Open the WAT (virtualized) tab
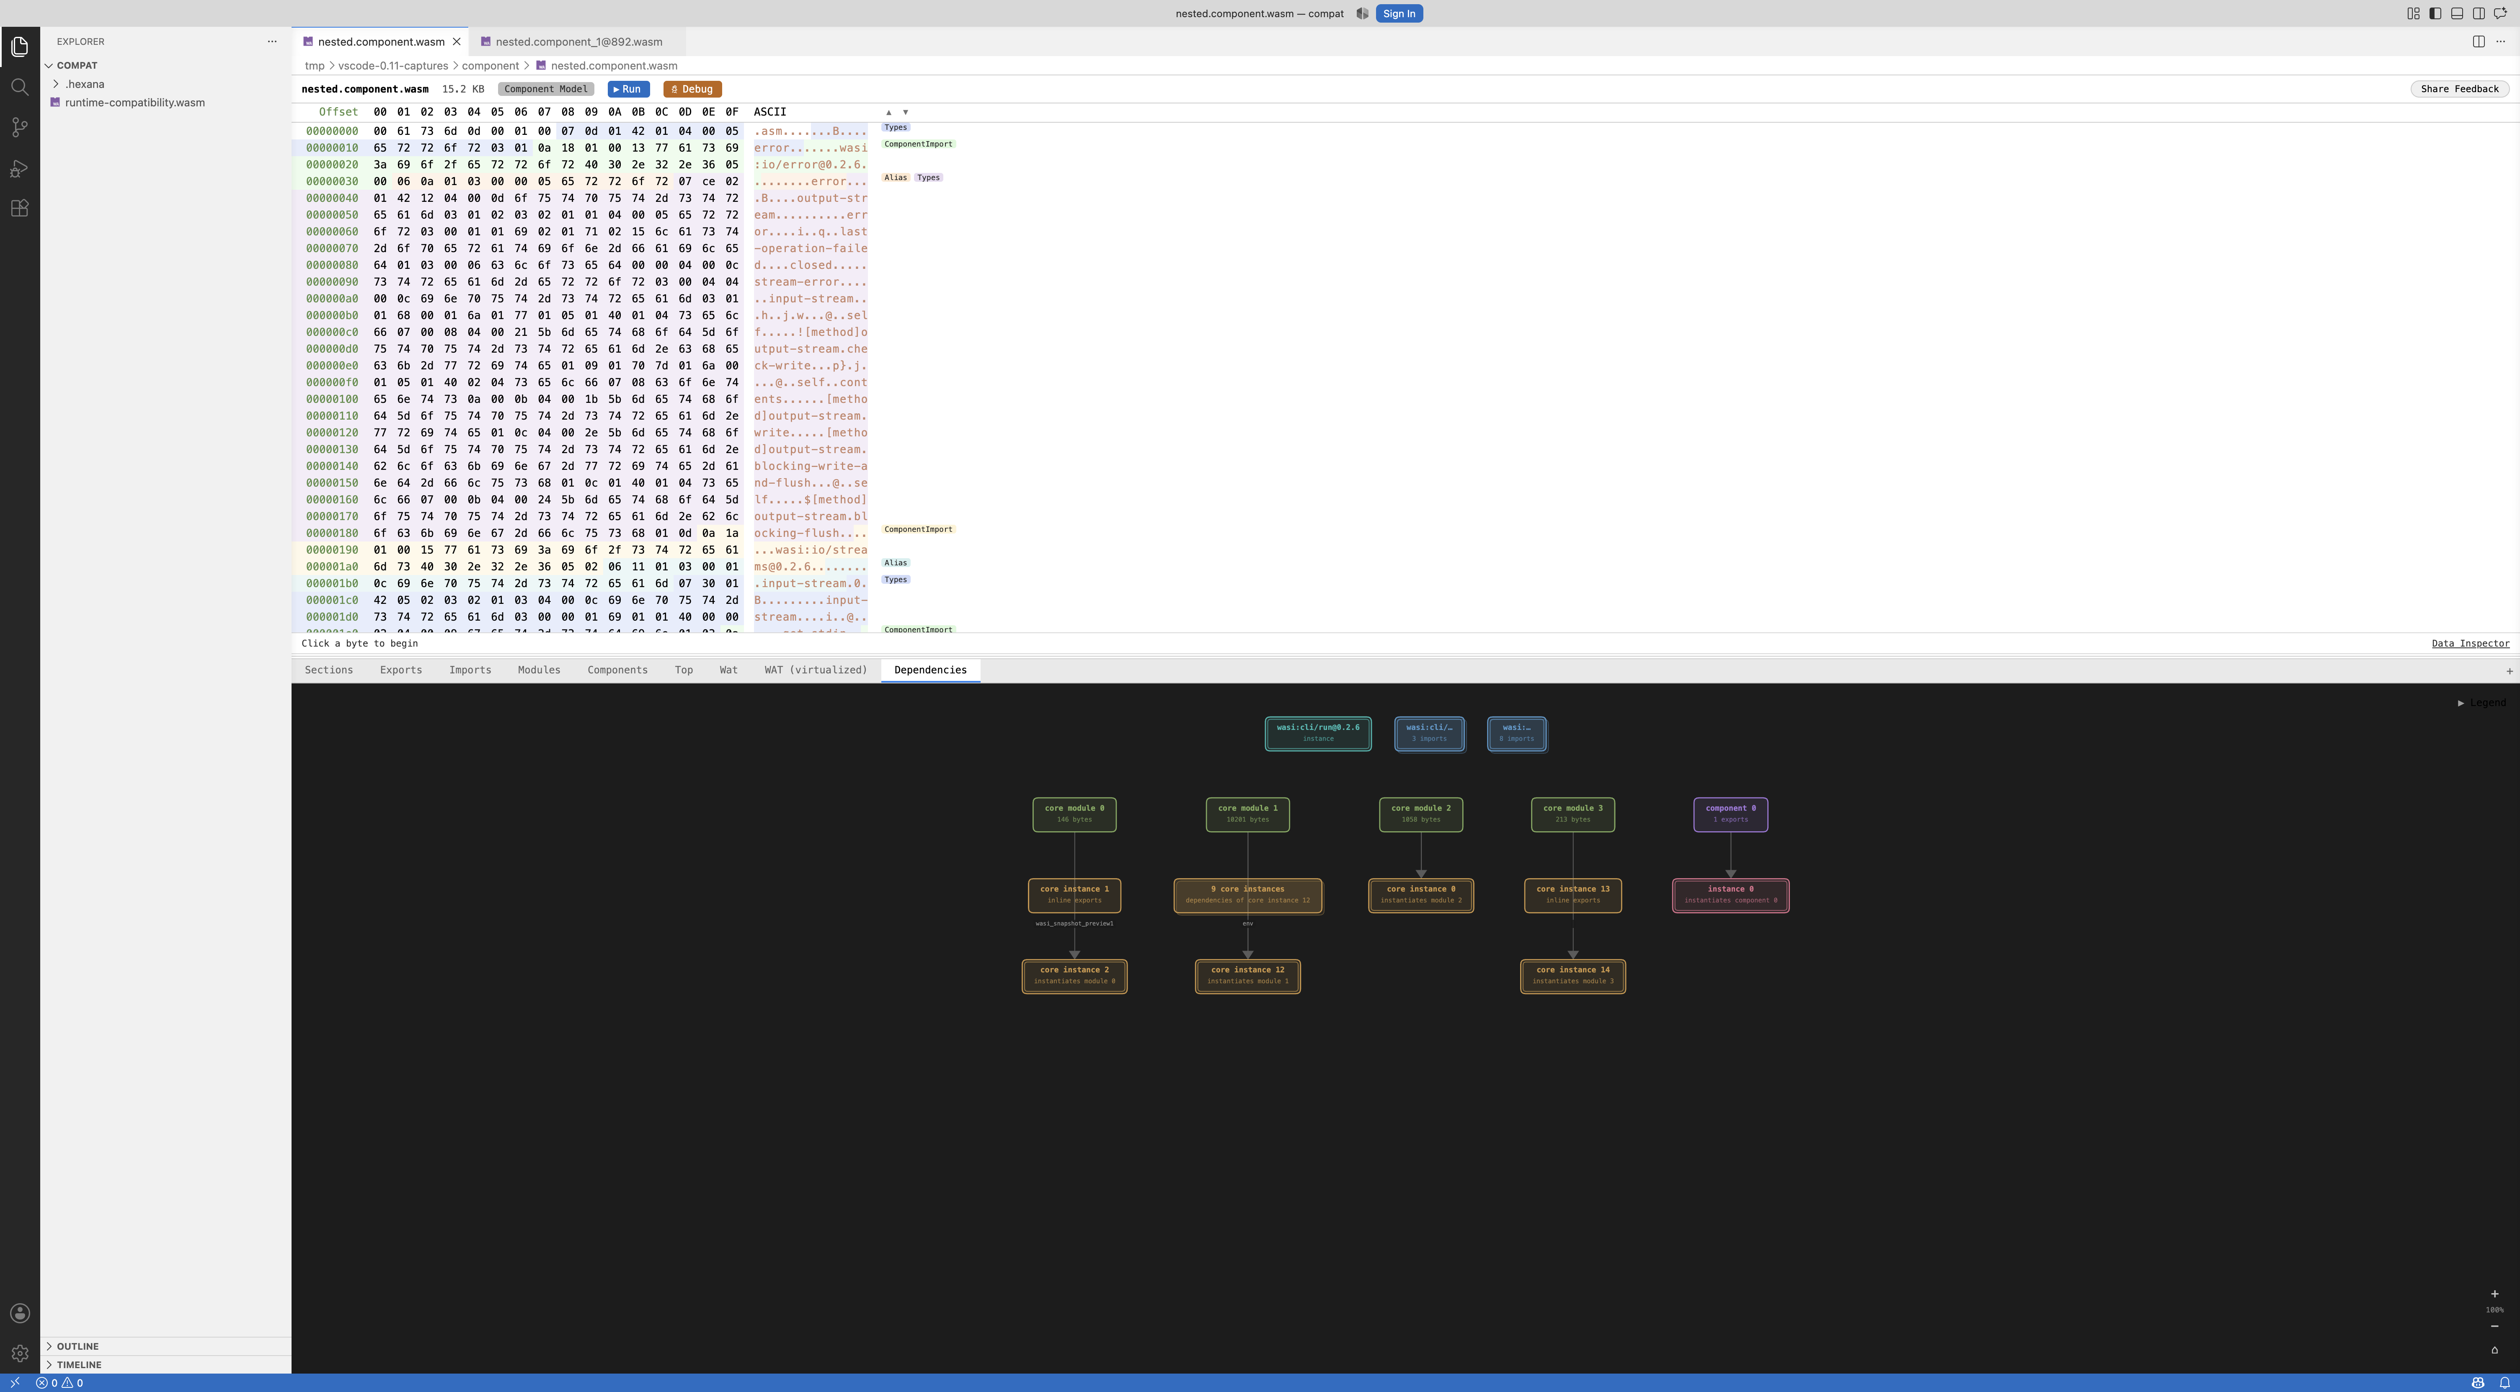 pos(816,670)
